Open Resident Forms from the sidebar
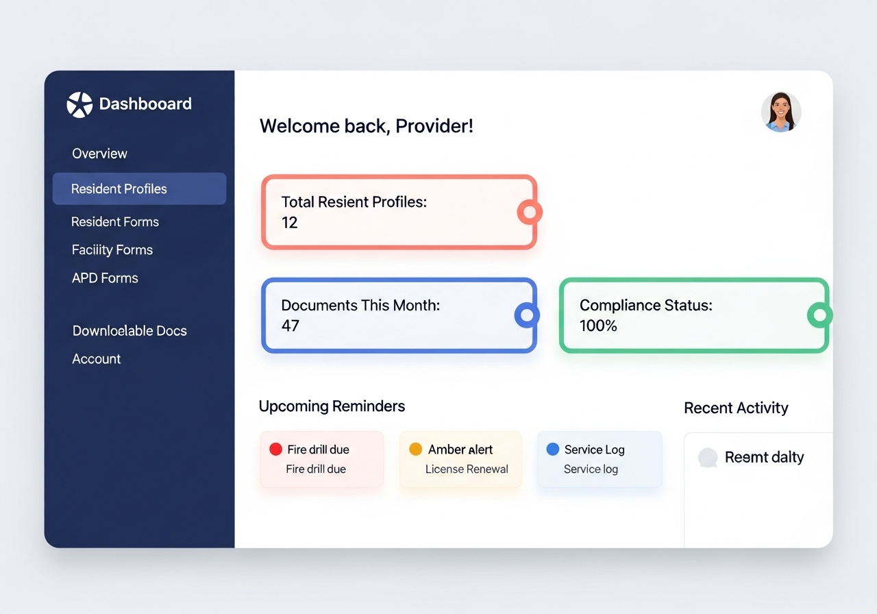Screen dimensions: 877x614 point(115,222)
